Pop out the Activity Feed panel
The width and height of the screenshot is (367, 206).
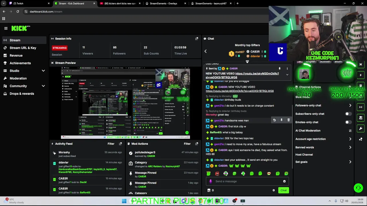(120, 144)
